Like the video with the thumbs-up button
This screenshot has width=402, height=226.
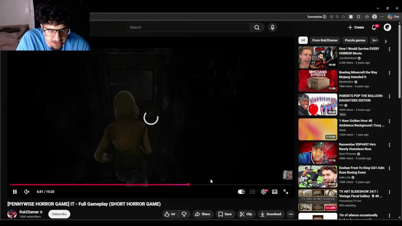pos(170,214)
